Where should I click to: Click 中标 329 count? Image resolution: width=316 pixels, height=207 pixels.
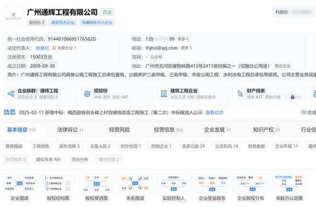[102, 97]
